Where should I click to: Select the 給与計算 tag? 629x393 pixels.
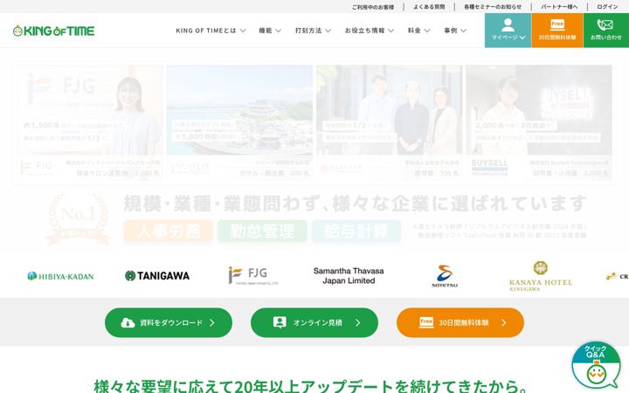point(356,231)
